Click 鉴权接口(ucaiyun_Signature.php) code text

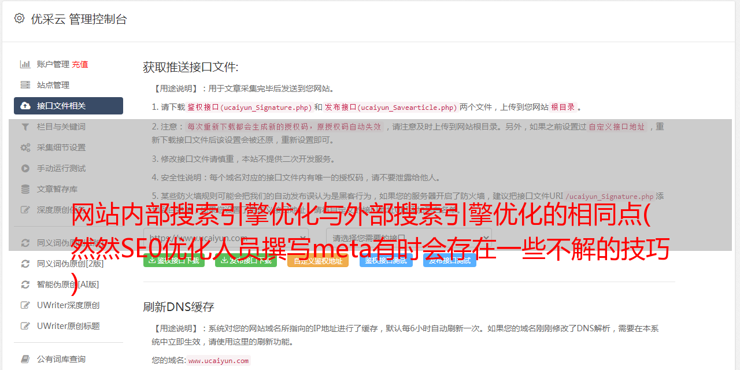[x=250, y=108]
